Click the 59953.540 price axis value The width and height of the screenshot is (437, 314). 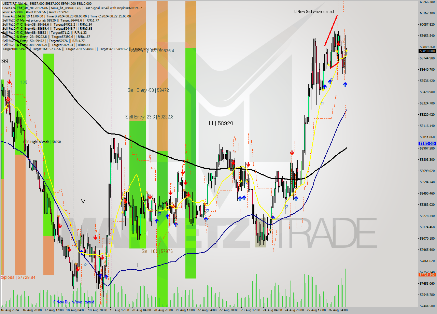(x=427, y=35)
